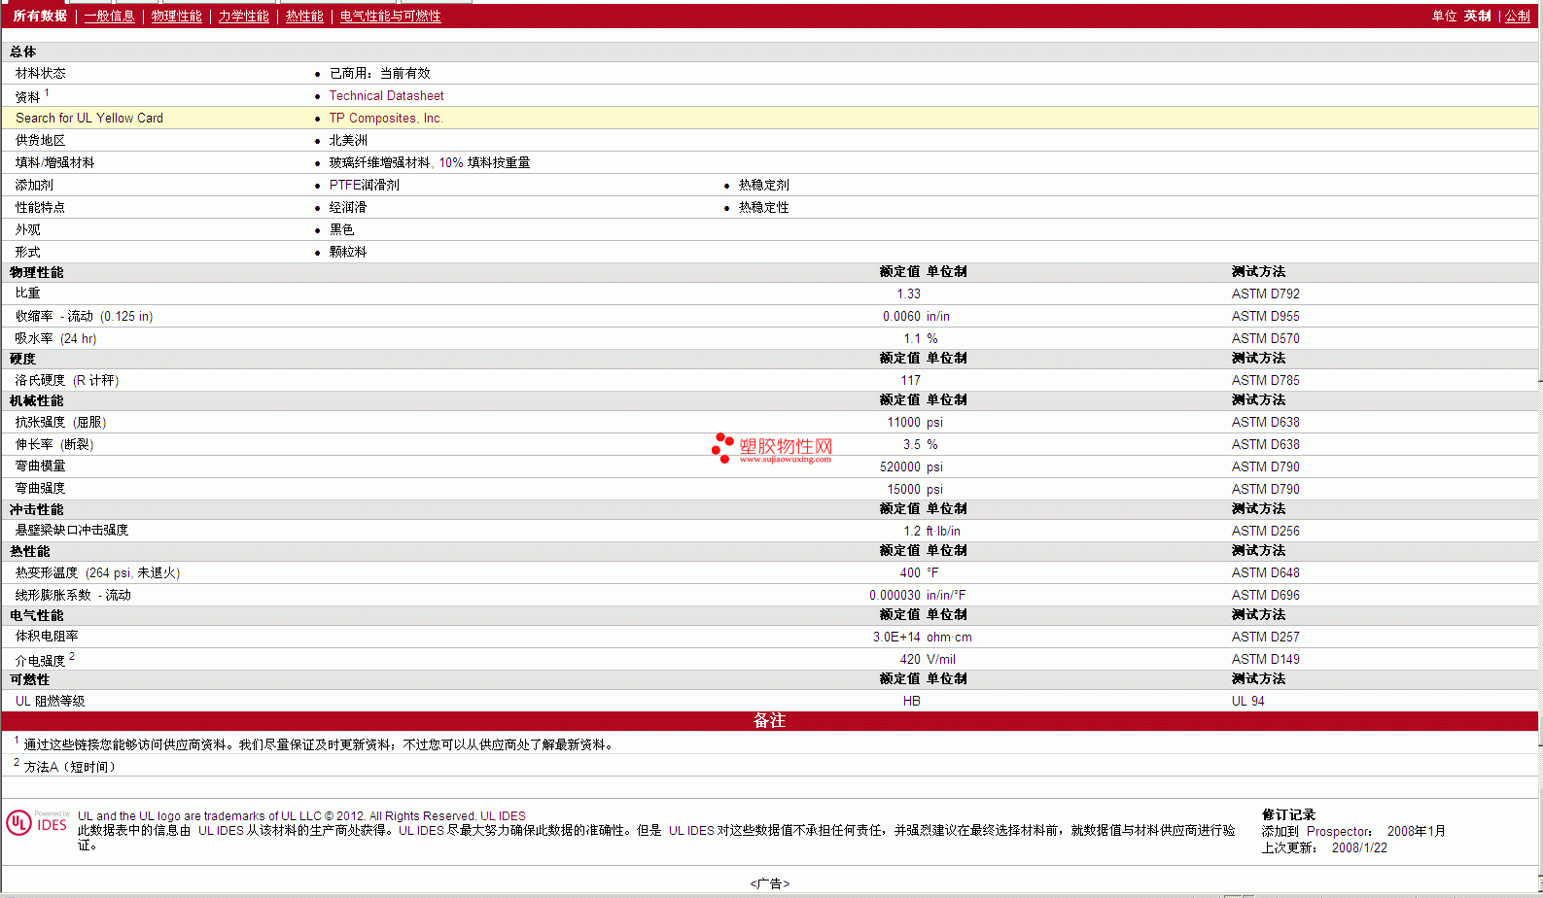
Task: Go to the 热性能 tab
Action: coord(304,16)
